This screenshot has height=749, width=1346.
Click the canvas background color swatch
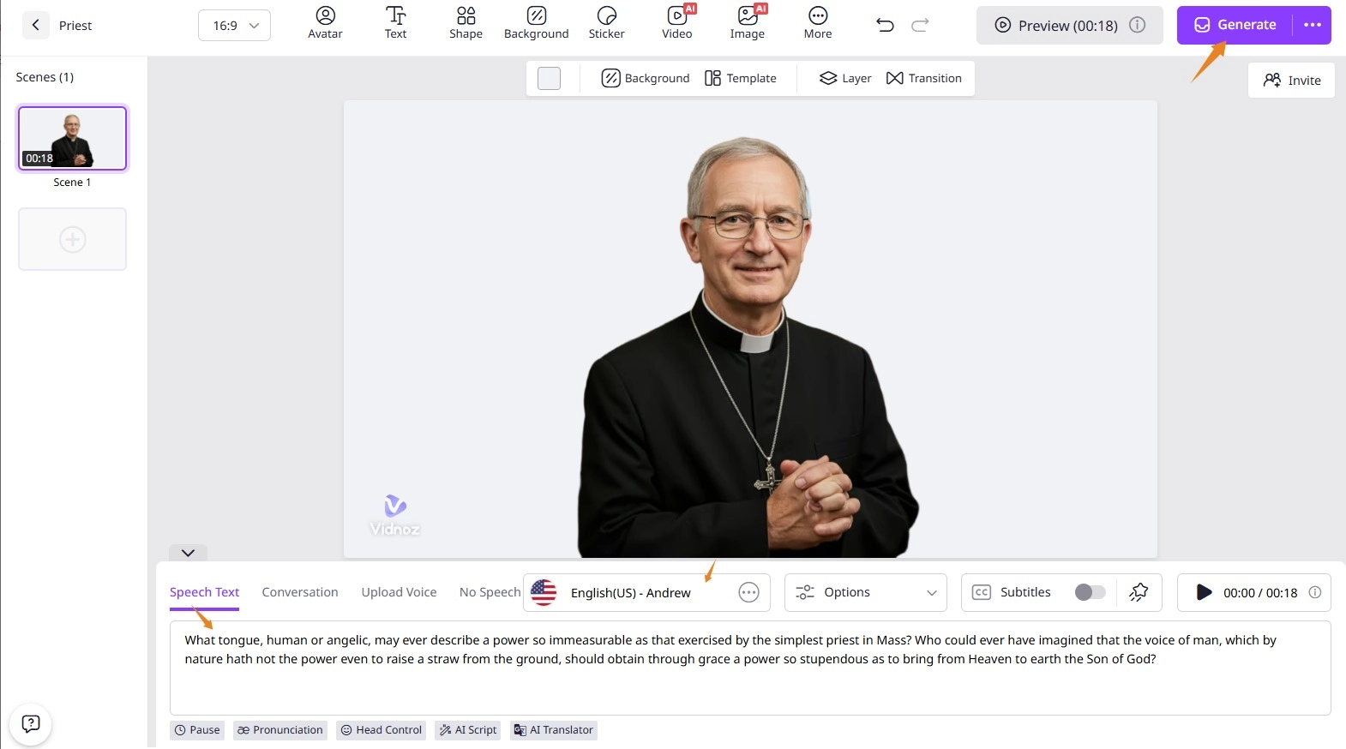[x=549, y=78]
